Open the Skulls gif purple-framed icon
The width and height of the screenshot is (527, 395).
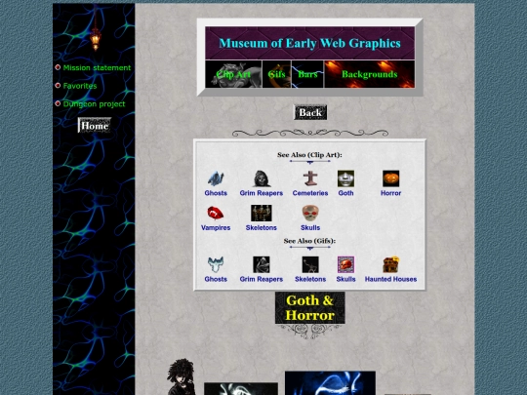pos(345,264)
